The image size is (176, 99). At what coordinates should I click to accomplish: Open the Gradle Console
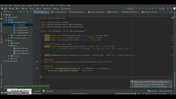point(166,91)
